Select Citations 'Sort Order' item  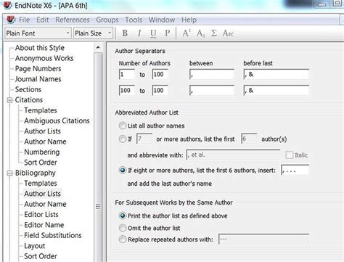point(41,163)
